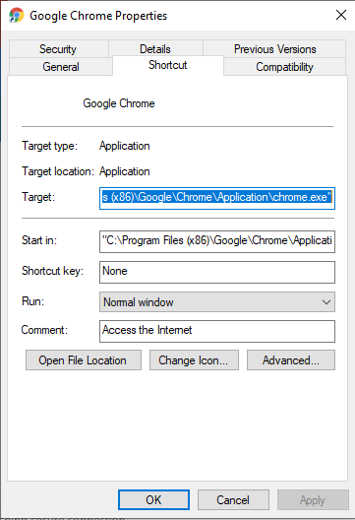Switch to the Details tab
The width and height of the screenshot is (355, 520).
[155, 49]
